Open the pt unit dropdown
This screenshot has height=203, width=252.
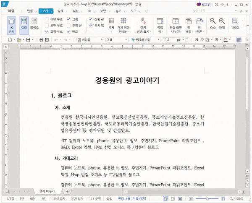click(x=184, y=40)
